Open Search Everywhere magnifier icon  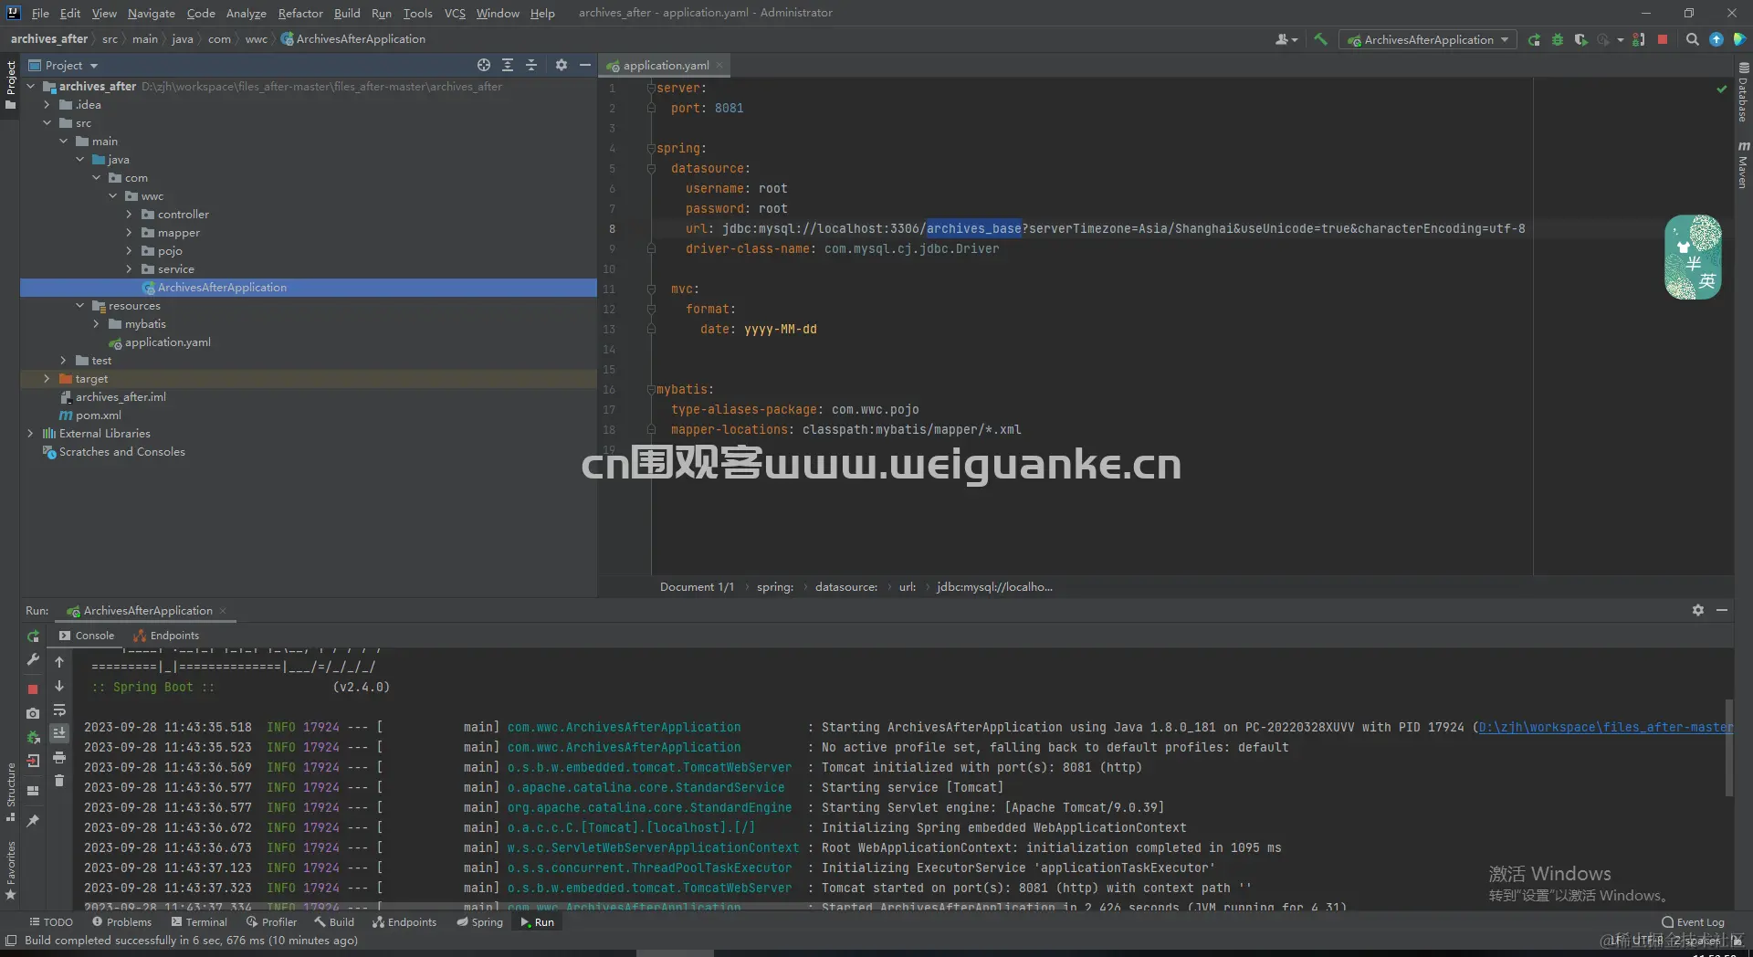[x=1692, y=39]
